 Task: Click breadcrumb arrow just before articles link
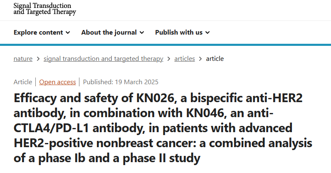(169, 59)
